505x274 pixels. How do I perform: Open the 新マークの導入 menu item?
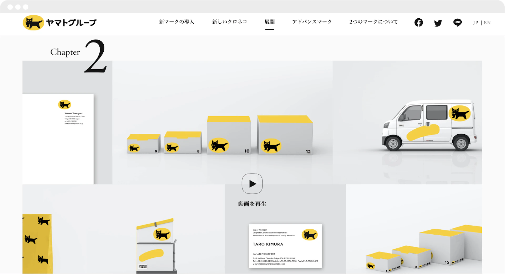176,22
